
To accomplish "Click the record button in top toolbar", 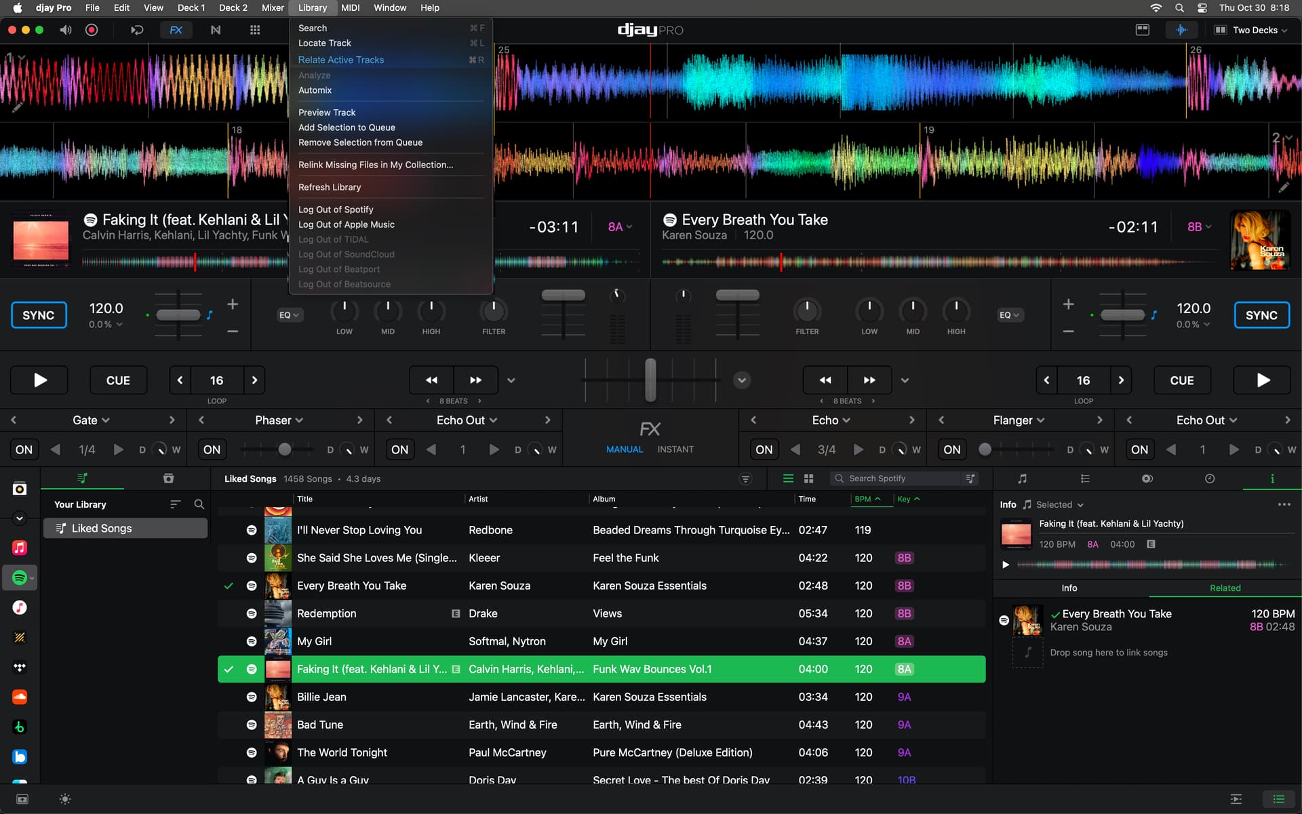I will point(92,30).
